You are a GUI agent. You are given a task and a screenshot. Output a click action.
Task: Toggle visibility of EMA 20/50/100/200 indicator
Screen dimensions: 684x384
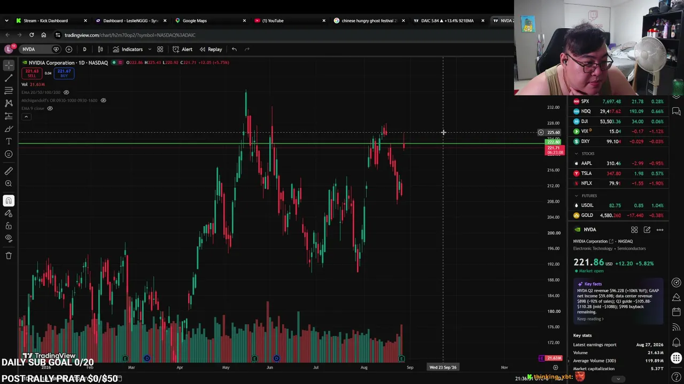66,92
